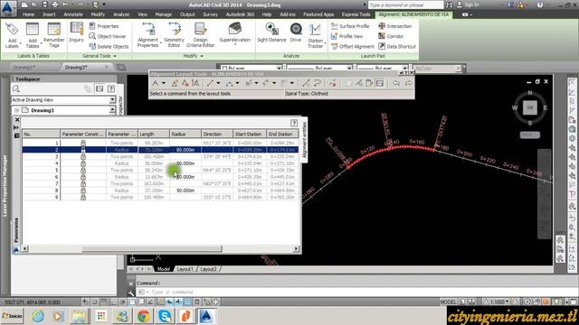Run the Sight Distance analysis
This screenshot has width=579, height=325.
coord(271,32)
